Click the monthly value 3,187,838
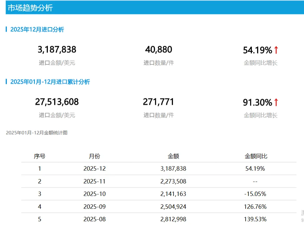Screen dimensions: 304x225 click(57, 49)
